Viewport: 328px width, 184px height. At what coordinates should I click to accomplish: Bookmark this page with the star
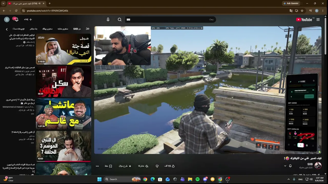[x=302, y=11]
